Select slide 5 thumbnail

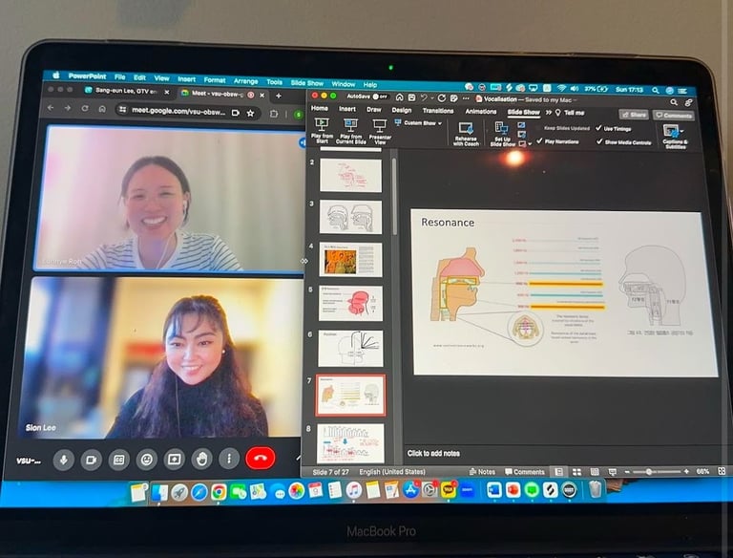coord(350,303)
